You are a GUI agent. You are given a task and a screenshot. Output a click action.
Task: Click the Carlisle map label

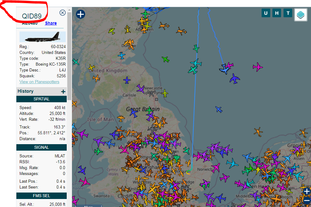coord(129,95)
